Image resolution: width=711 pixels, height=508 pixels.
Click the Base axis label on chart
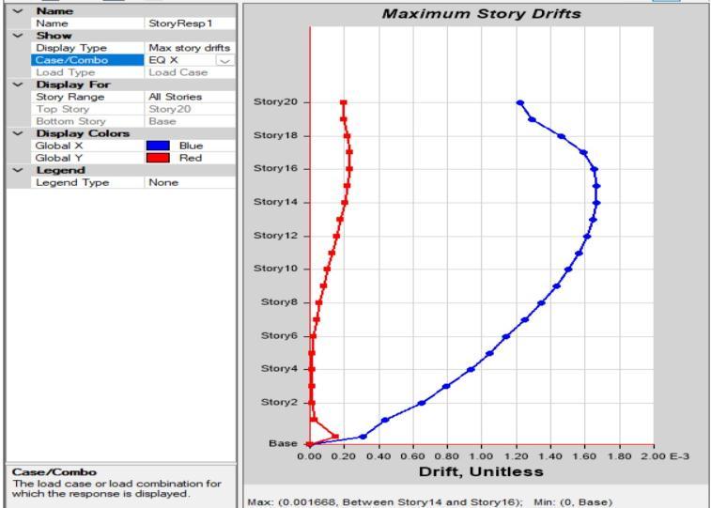pyautogui.click(x=283, y=443)
